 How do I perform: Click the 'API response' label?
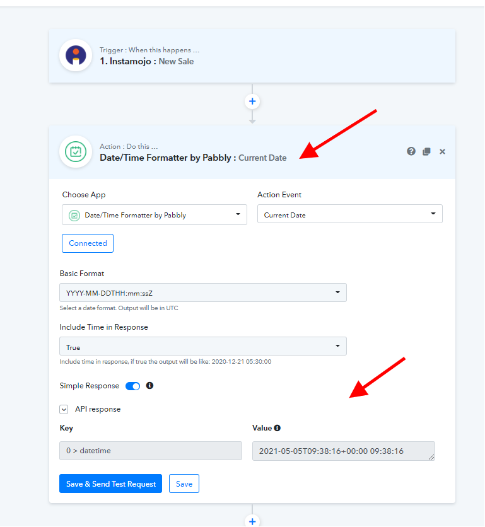coord(98,409)
